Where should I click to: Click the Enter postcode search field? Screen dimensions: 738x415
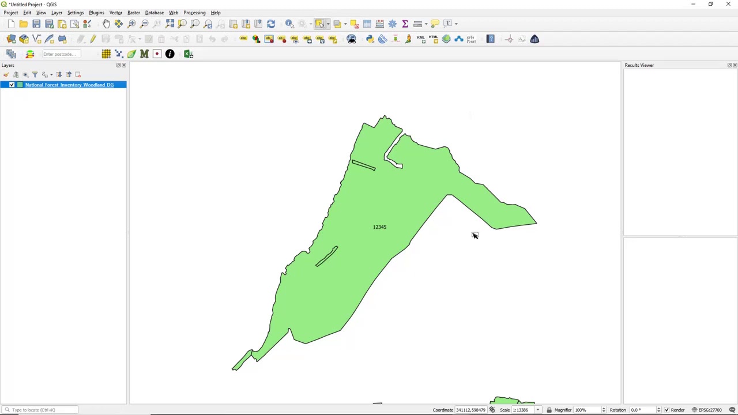60,54
